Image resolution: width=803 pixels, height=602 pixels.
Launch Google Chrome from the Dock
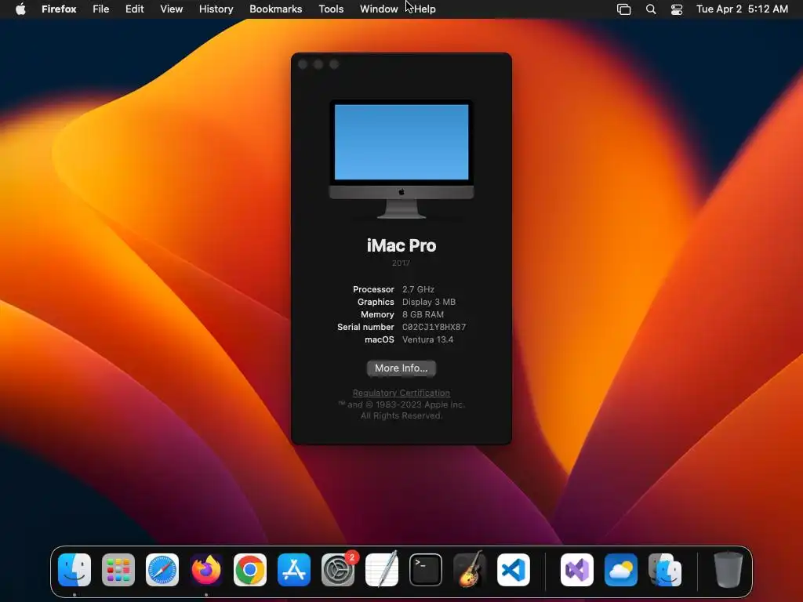click(x=250, y=570)
